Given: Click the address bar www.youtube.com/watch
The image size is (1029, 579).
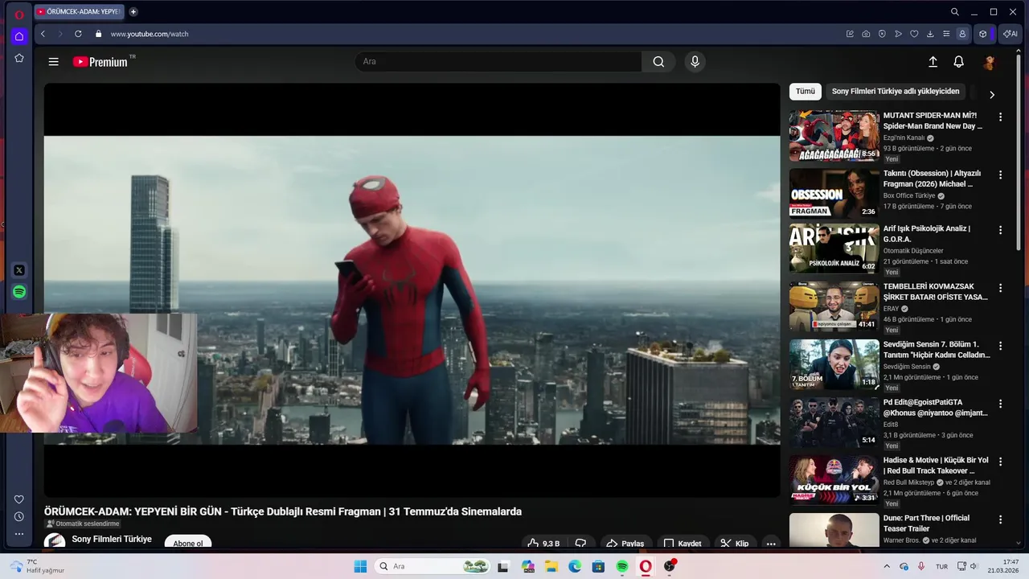Looking at the screenshot, I should pyautogui.click(x=150, y=34).
